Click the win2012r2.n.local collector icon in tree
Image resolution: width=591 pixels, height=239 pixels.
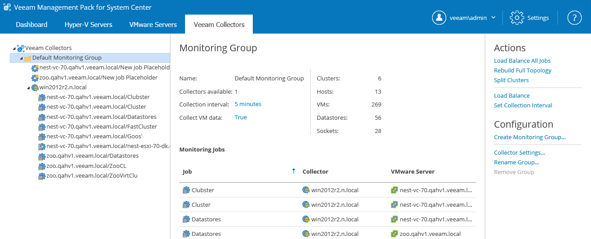coord(35,87)
